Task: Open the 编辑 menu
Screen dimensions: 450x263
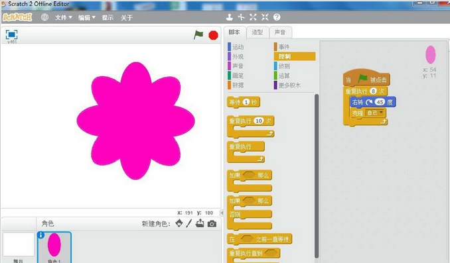Action: (x=87, y=17)
